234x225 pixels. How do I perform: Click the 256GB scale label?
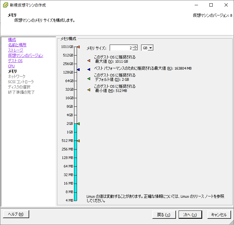[68, 64]
